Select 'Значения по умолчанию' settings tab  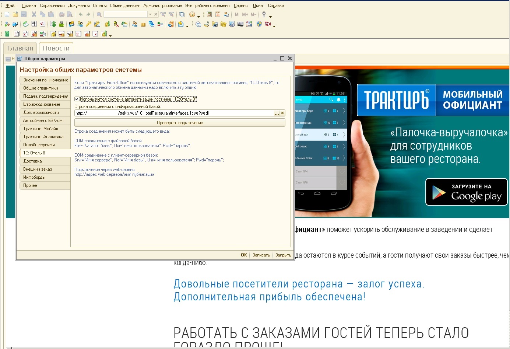[x=45, y=80]
